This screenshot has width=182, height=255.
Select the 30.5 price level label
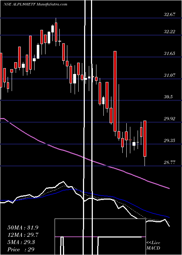click(x=168, y=97)
